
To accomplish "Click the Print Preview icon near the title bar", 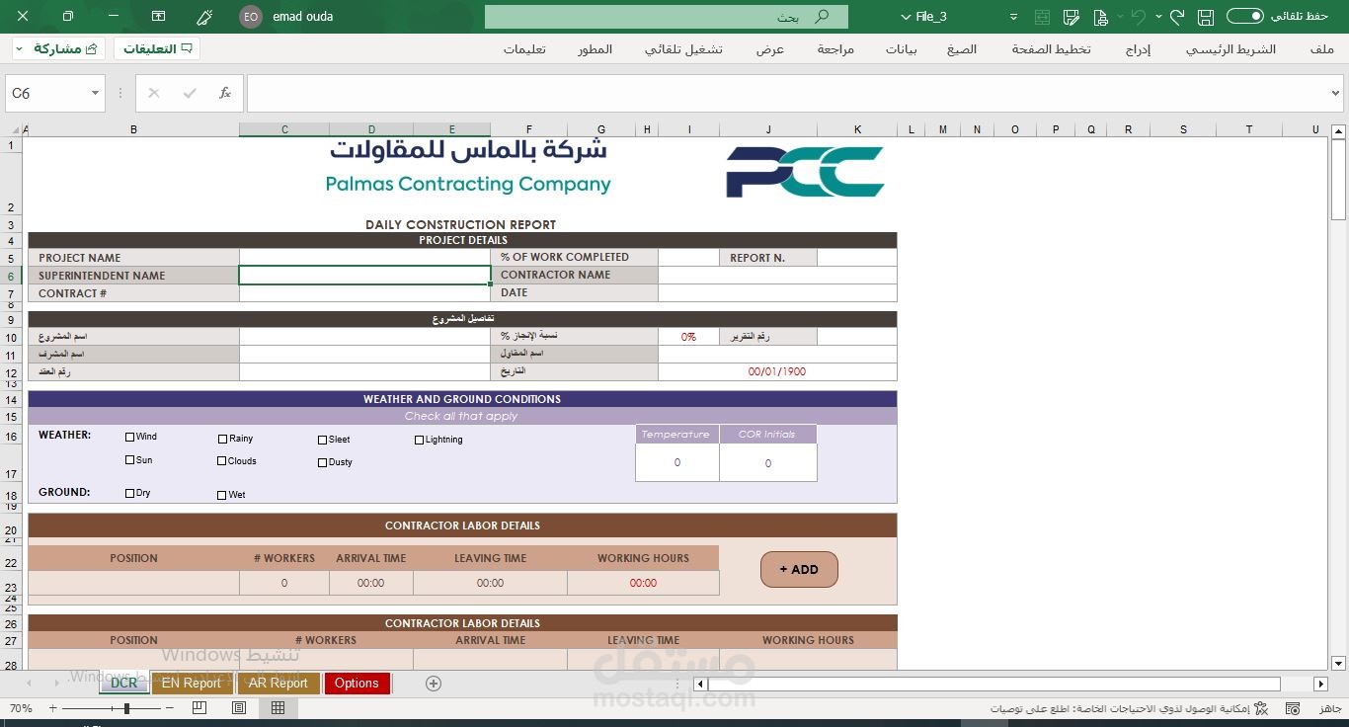I will click(1102, 17).
